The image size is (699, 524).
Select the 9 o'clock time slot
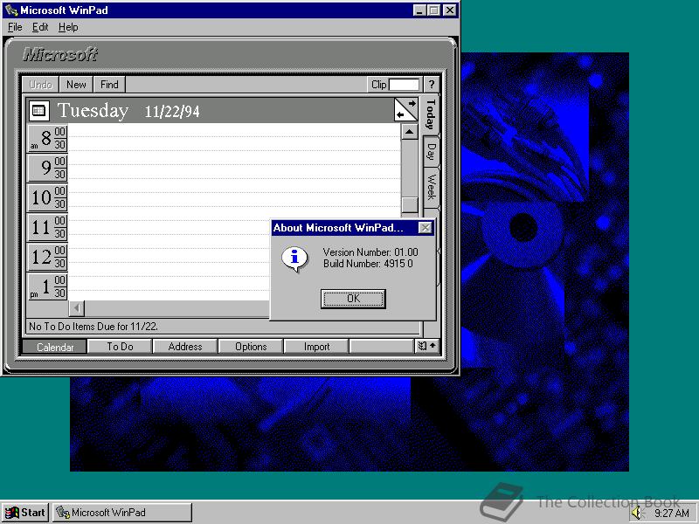pos(47,168)
